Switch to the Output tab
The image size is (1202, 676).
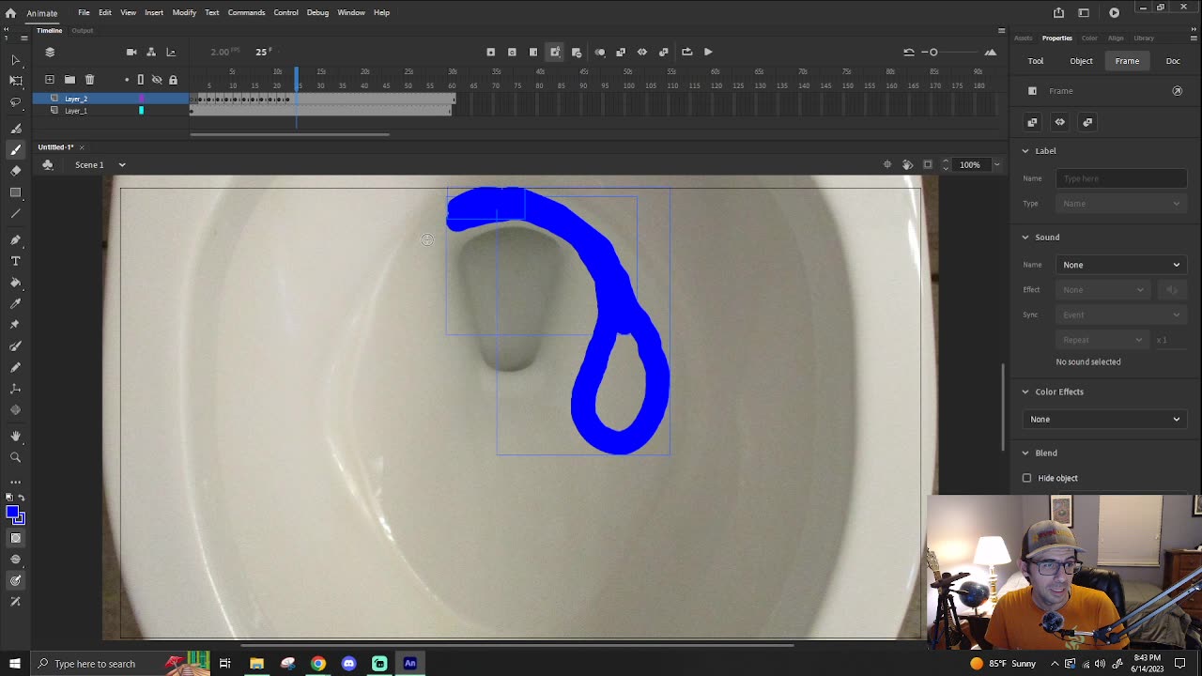[83, 30]
